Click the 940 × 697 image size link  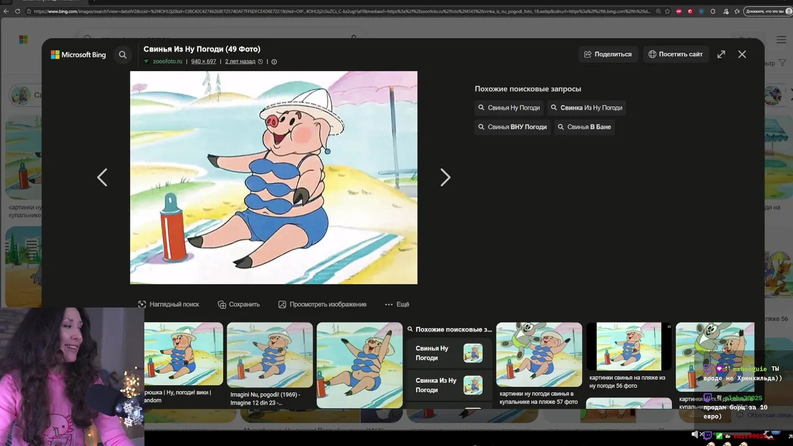coord(203,61)
